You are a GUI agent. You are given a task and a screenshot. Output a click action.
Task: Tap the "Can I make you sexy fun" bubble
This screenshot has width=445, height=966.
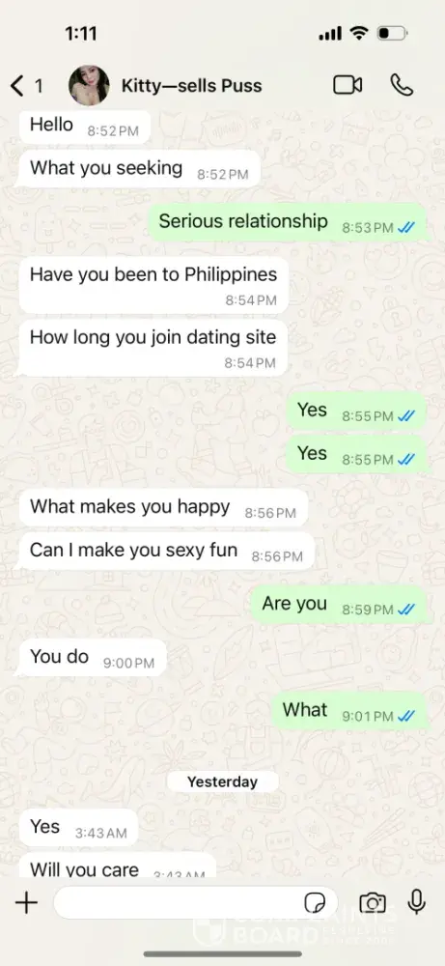click(167, 552)
